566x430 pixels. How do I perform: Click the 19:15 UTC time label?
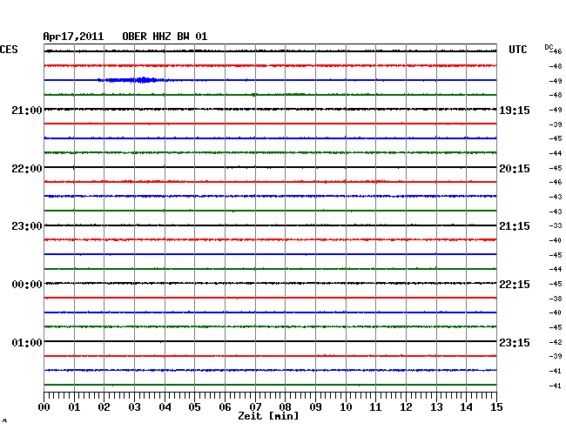coord(515,110)
